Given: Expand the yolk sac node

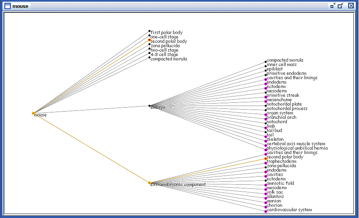Looking at the screenshot, I should click(x=266, y=194).
